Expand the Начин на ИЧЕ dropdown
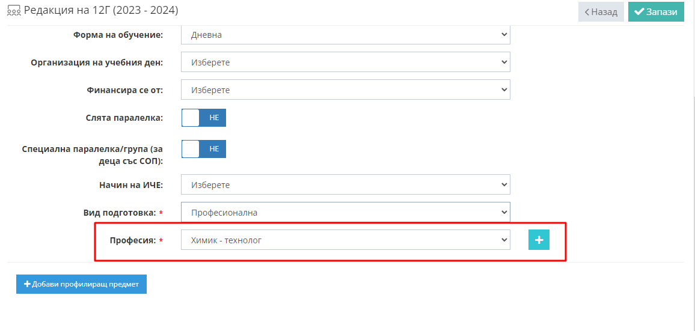The image size is (695, 331). pos(345,184)
